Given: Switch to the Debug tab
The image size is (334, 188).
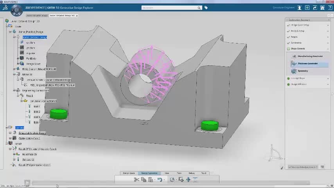Looking at the screenshot, I should pos(192,173).
